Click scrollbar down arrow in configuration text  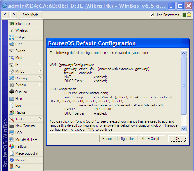183,129
